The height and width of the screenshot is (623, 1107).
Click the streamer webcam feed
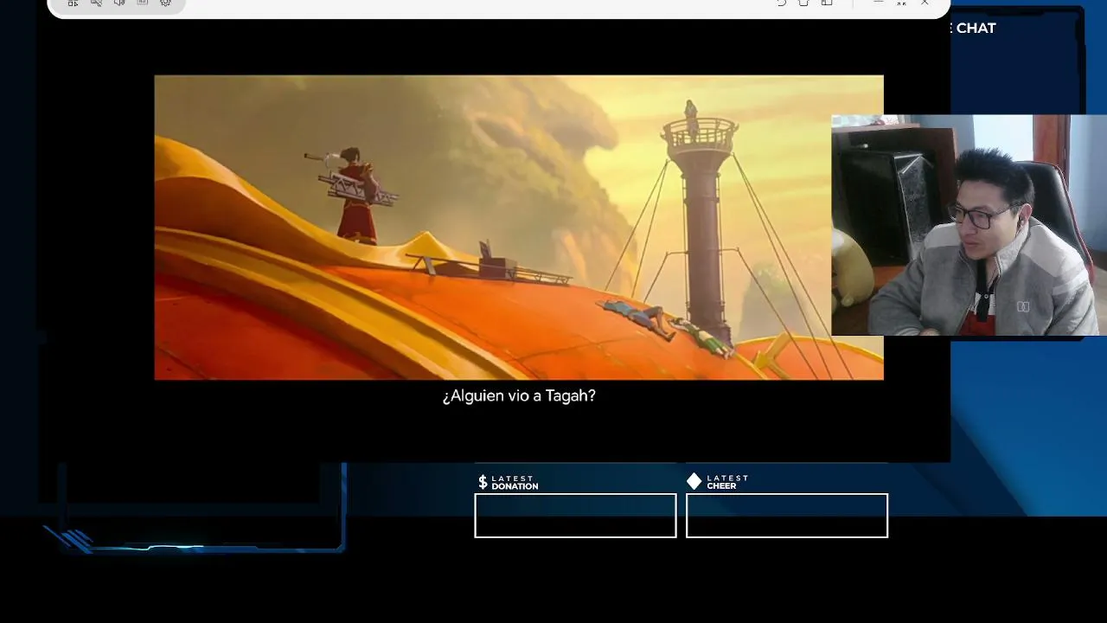[969, 225]
